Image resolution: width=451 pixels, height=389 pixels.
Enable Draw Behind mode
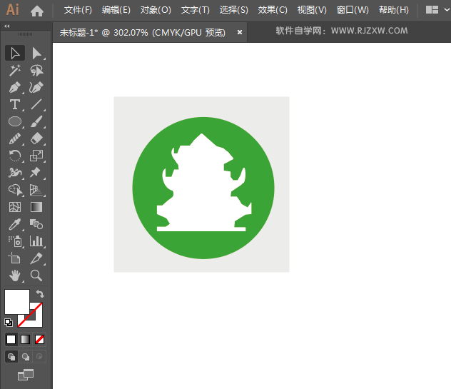[26, 356]
